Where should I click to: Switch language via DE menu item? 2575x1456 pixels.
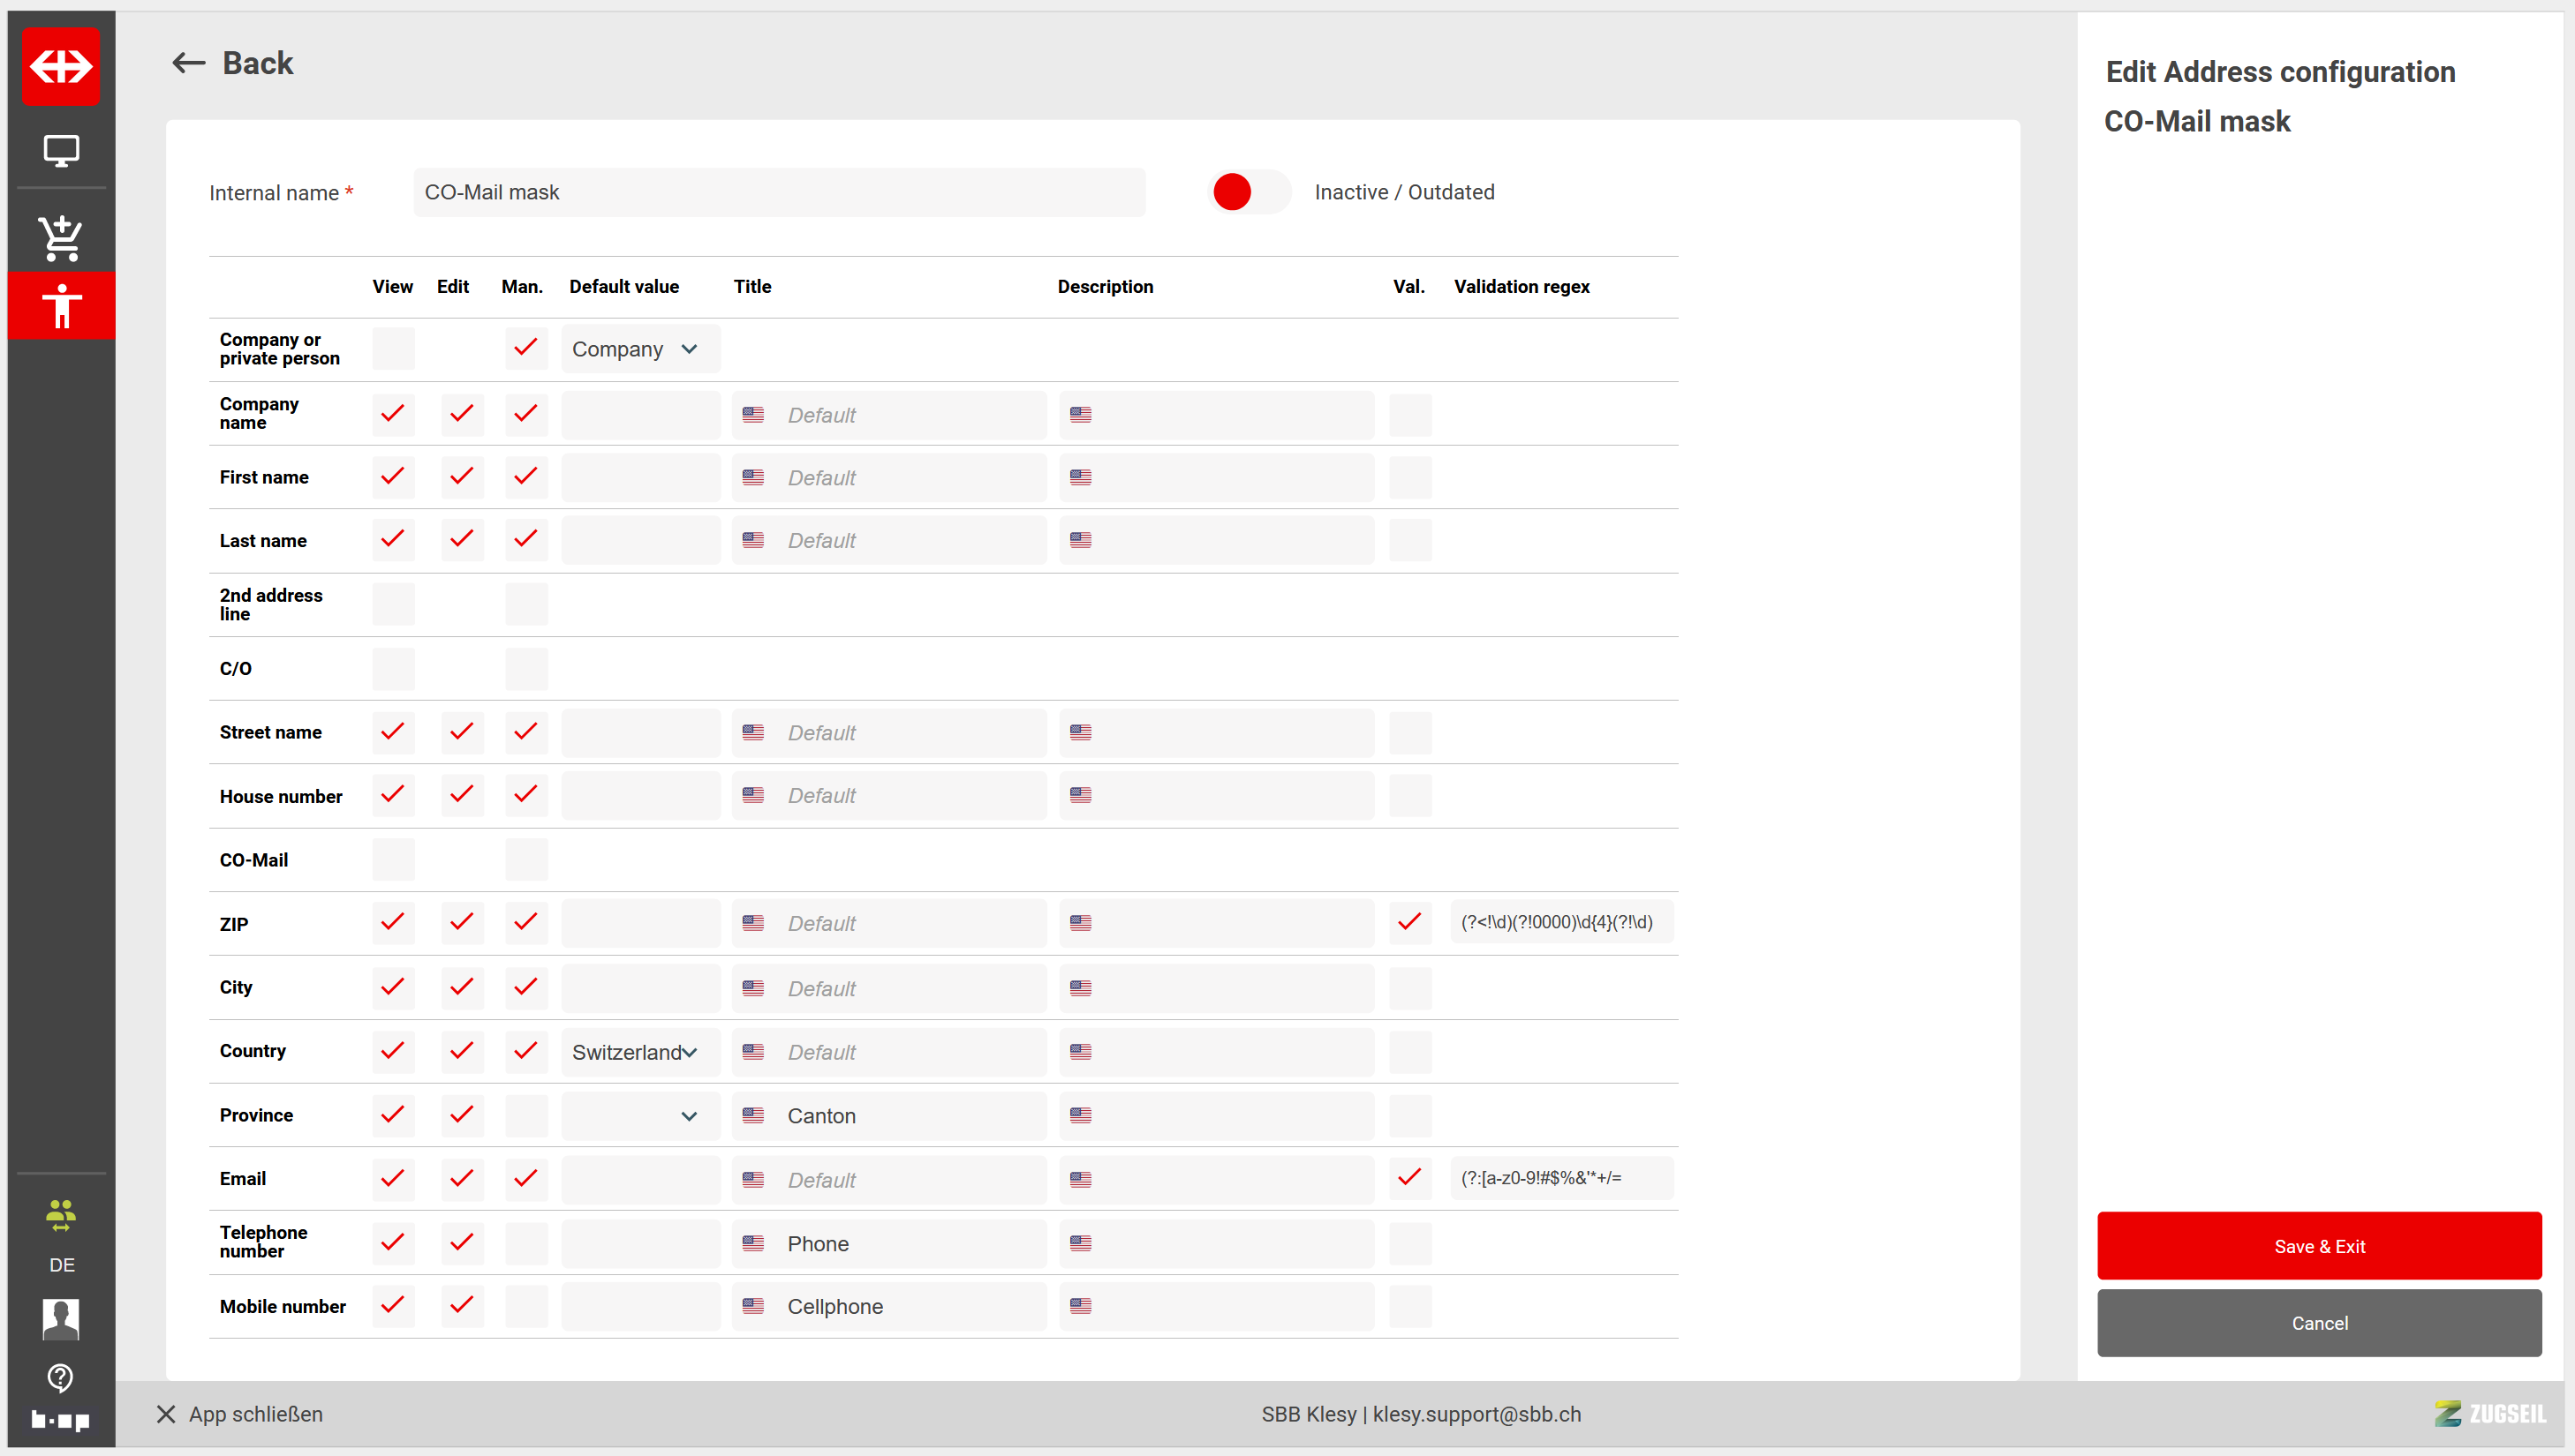tap(61, 1265)
